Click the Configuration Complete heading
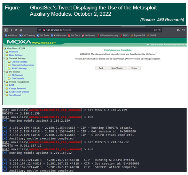Screen dimensions: 188x175 pyautogui.click(x=118, y=50)
